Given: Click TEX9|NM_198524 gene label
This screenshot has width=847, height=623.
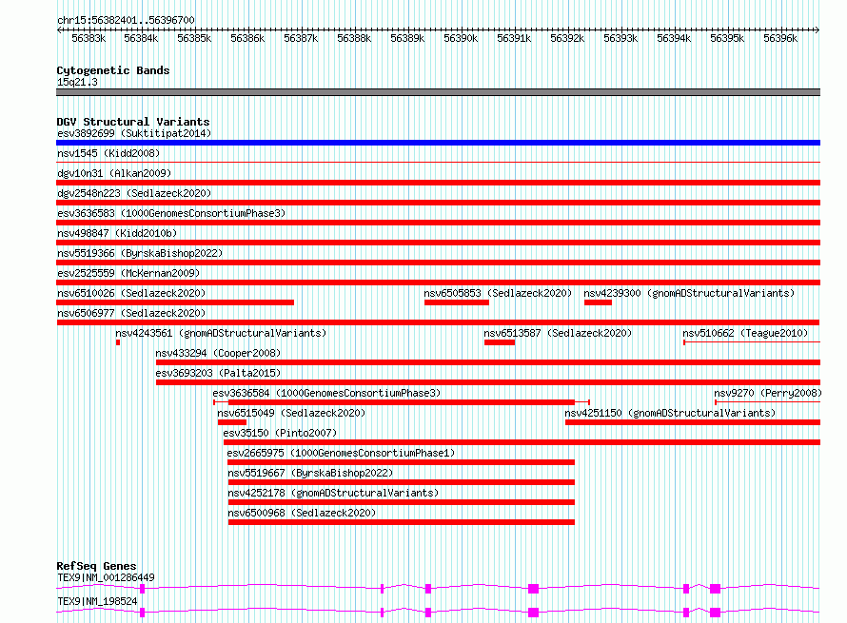Looking at the screenshot, I should (x=97, y=601).
